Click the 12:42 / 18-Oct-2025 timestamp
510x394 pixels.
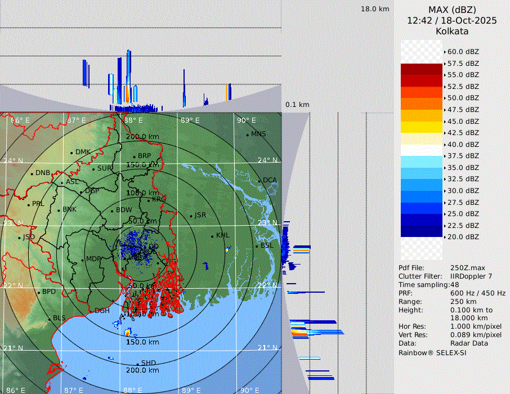[x=452, y=20]
